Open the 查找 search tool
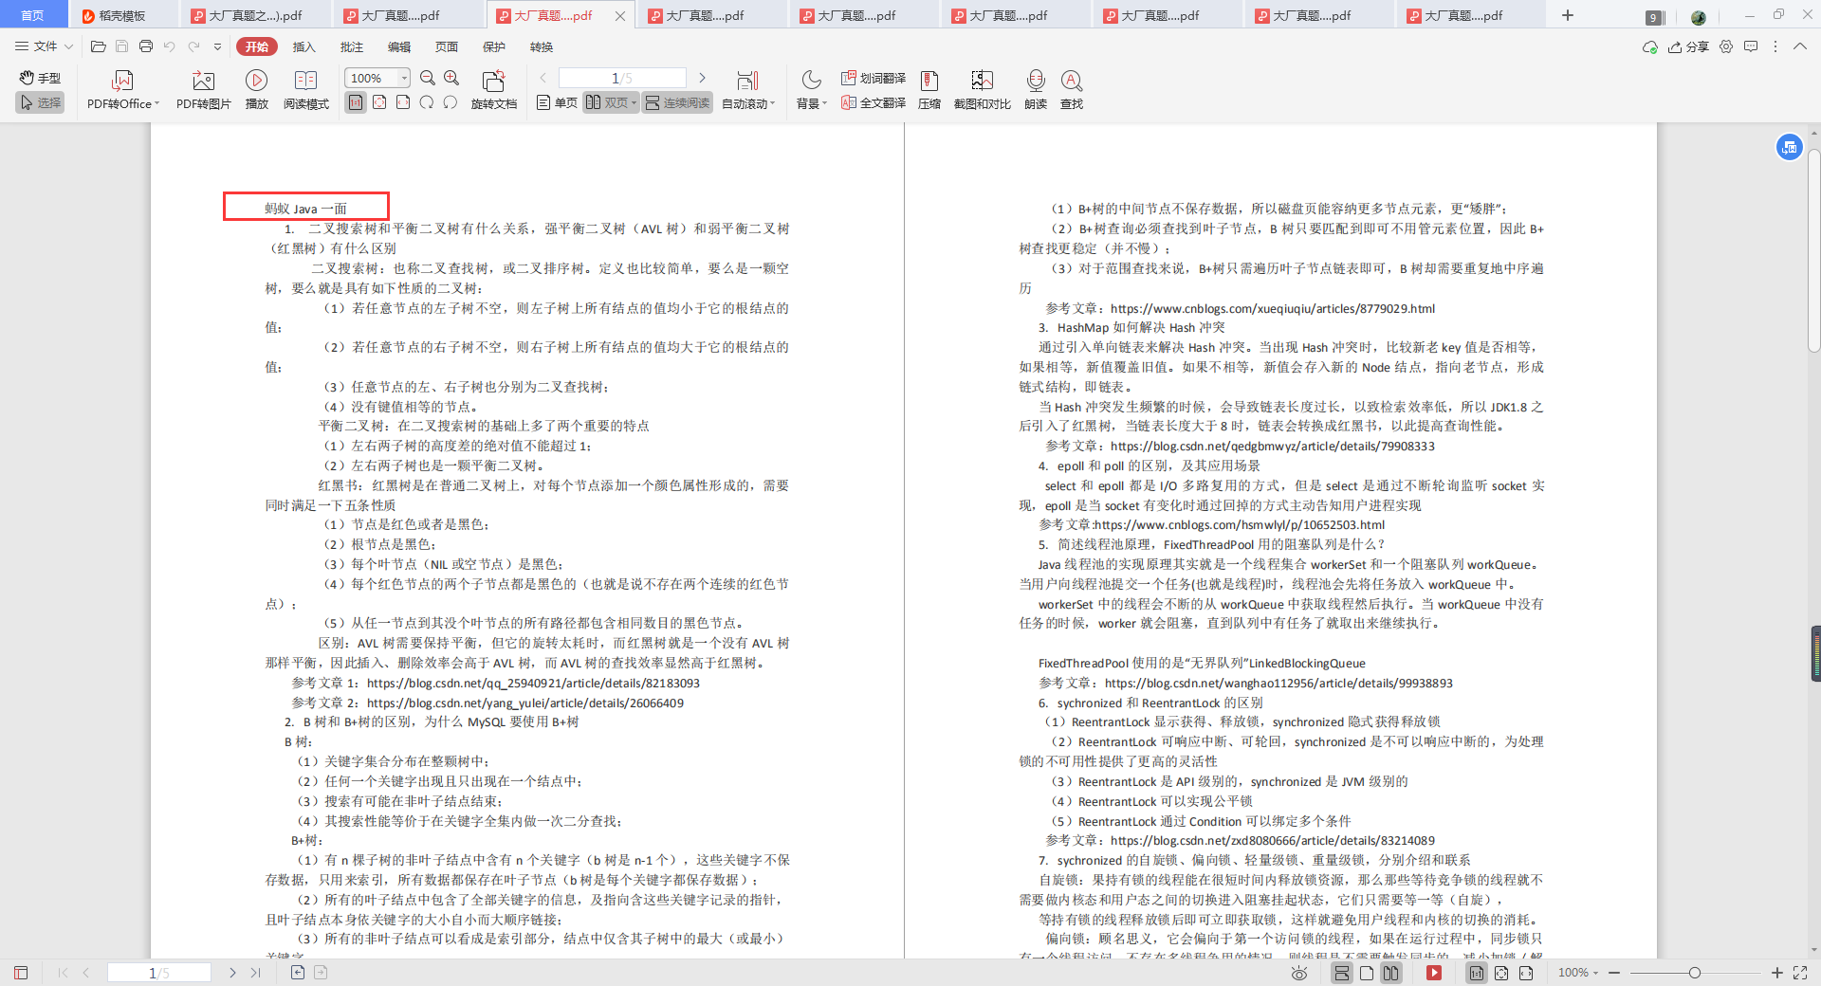Screen dimensions: 1821x986 [x=1072, y=90]
